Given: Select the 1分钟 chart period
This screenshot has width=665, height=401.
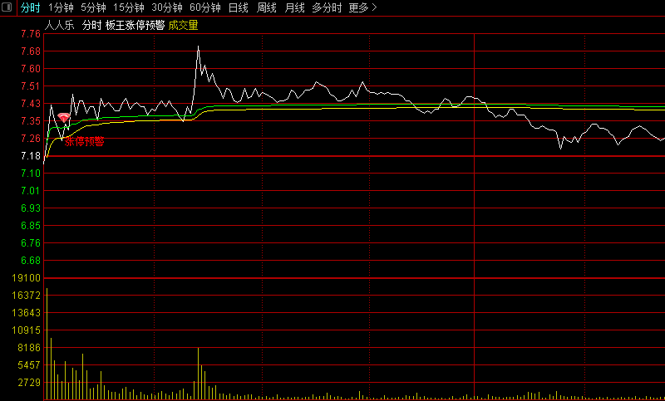Looking at the screenshot, I should pos(61,7).
